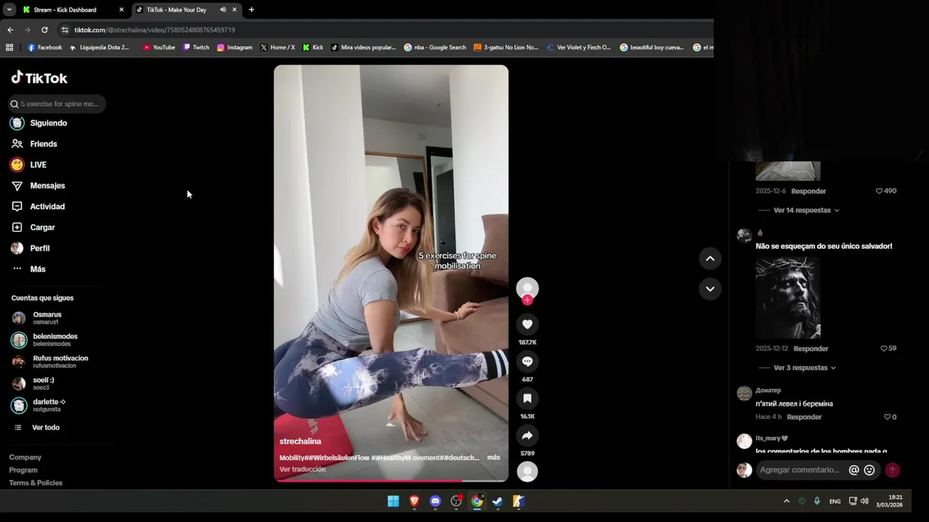Open a new browser tab

point(251,9)
